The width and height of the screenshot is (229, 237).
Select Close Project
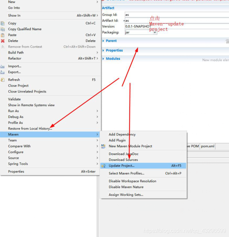tap(18, 86)
